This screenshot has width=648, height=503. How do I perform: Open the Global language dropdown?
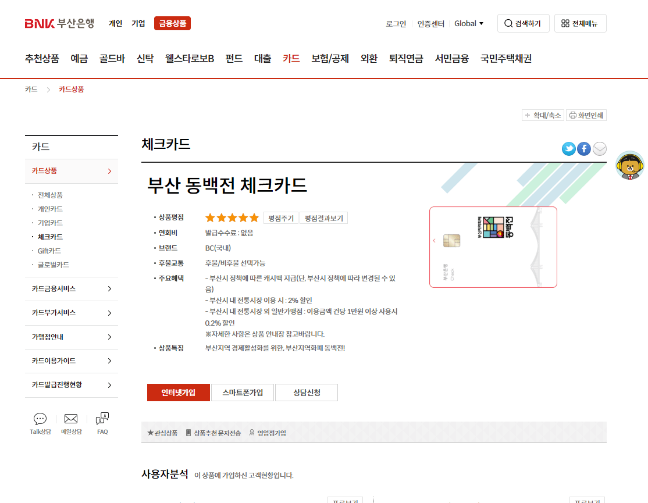[x=469, y=24]
